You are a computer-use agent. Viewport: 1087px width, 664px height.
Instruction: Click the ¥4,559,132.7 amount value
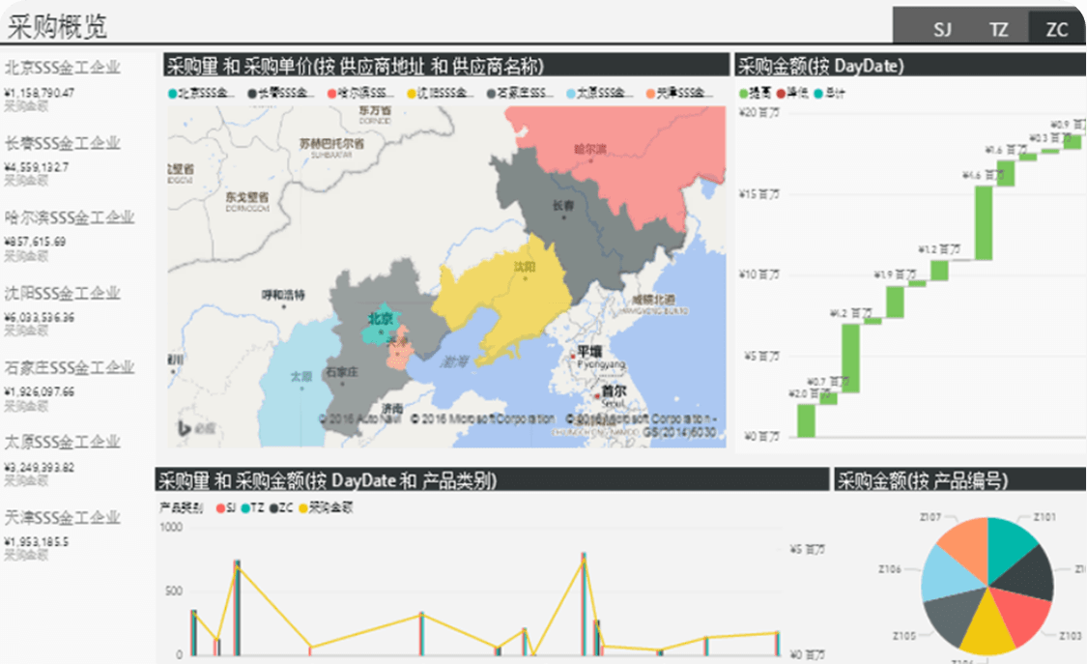[36, 167]
